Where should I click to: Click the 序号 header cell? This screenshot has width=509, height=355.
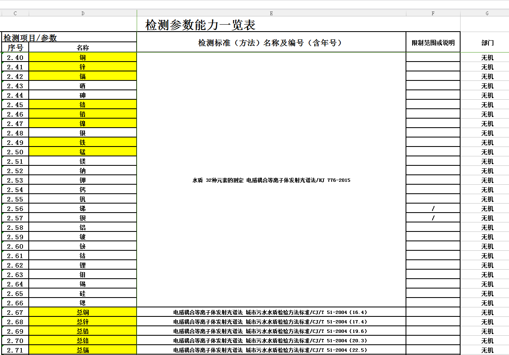point(15,47)
